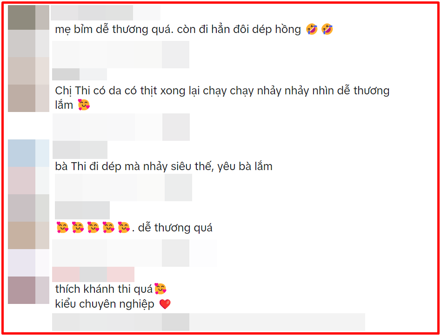Click the third heart-face emoji in the emoji row
The width and height of the screenshot is (441, 336).
pos(93,228)
